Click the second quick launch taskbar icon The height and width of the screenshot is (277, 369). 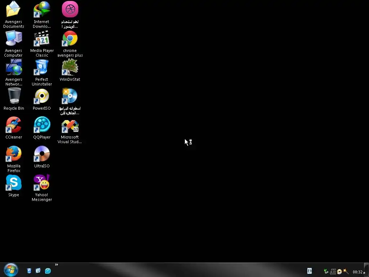[38, 271]
